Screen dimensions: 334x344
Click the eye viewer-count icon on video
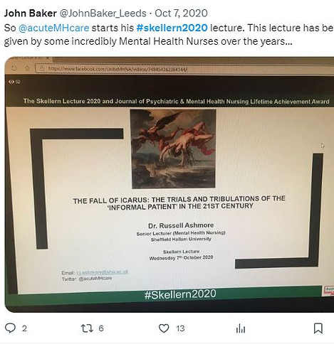(11, 82)
